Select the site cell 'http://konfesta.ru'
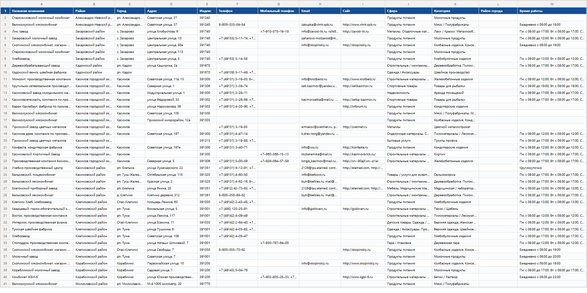 363,147
